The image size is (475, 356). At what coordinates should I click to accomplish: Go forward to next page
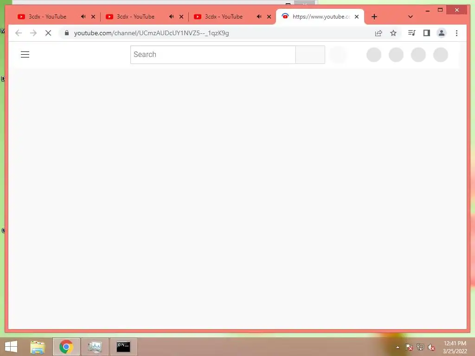(33, 33)
